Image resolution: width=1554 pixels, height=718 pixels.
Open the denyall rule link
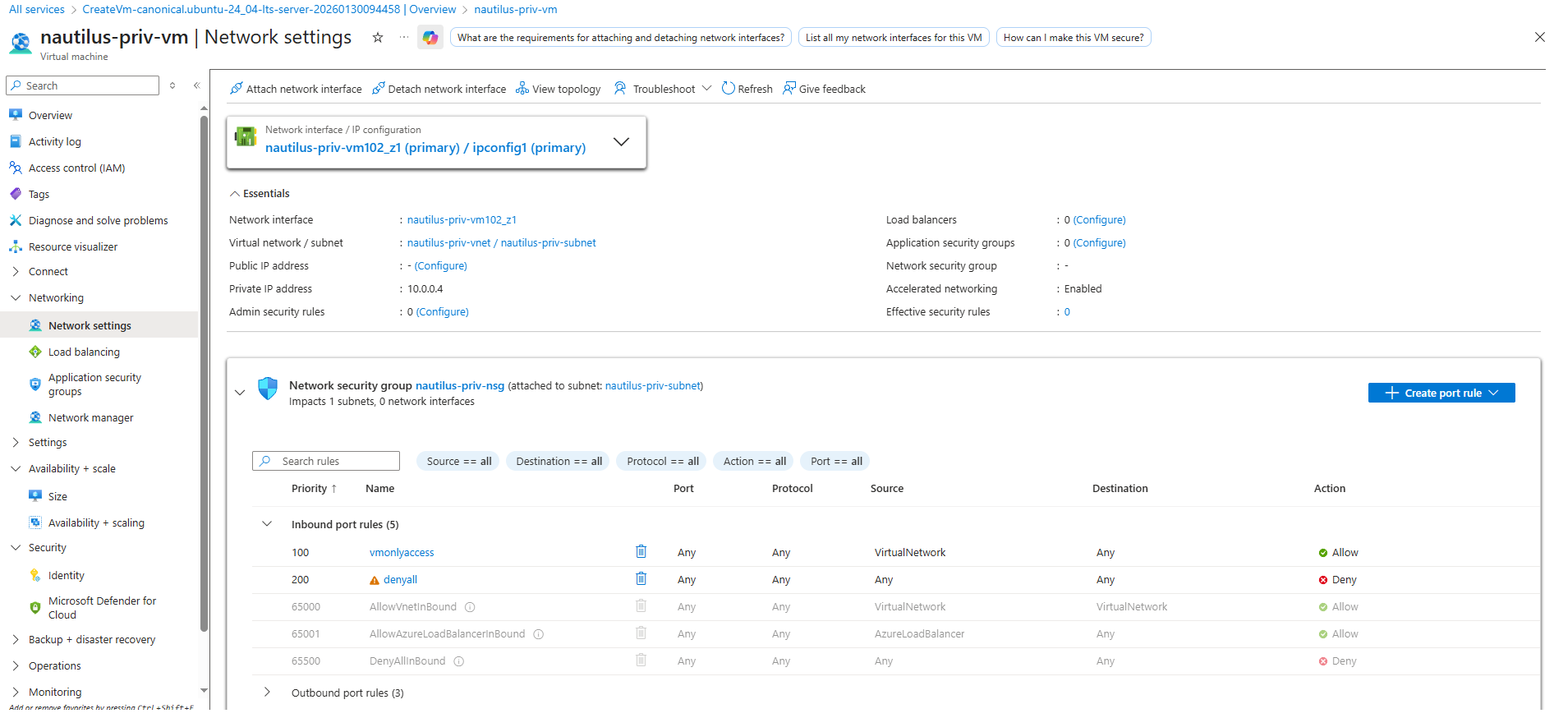click(400, 580)
